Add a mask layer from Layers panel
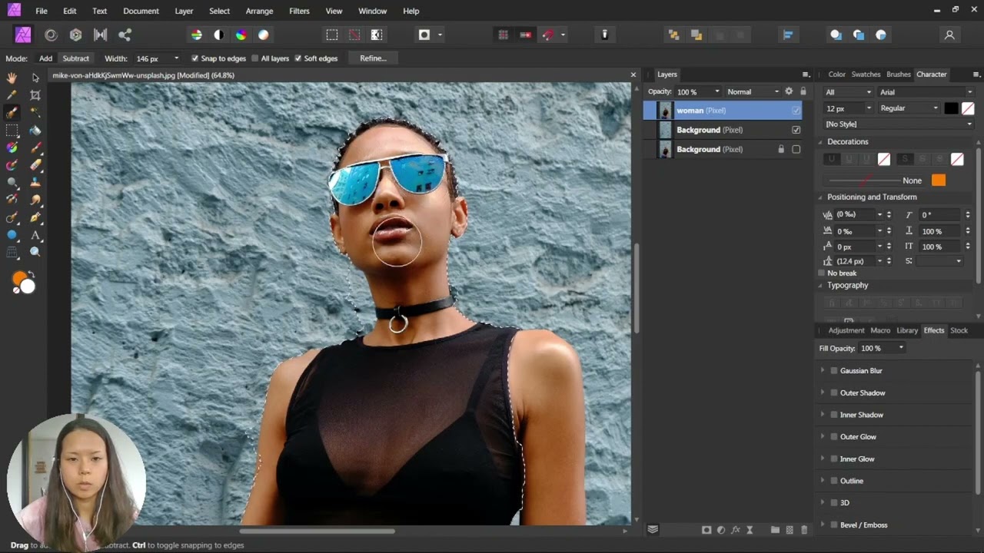This screenshot has height=553, width=984. (x=706, y=530)
